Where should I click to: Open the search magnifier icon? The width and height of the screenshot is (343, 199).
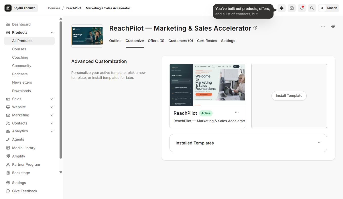point(312,8)
